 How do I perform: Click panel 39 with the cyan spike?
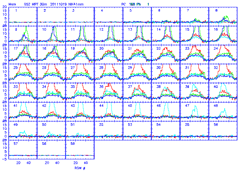(194, 92)
